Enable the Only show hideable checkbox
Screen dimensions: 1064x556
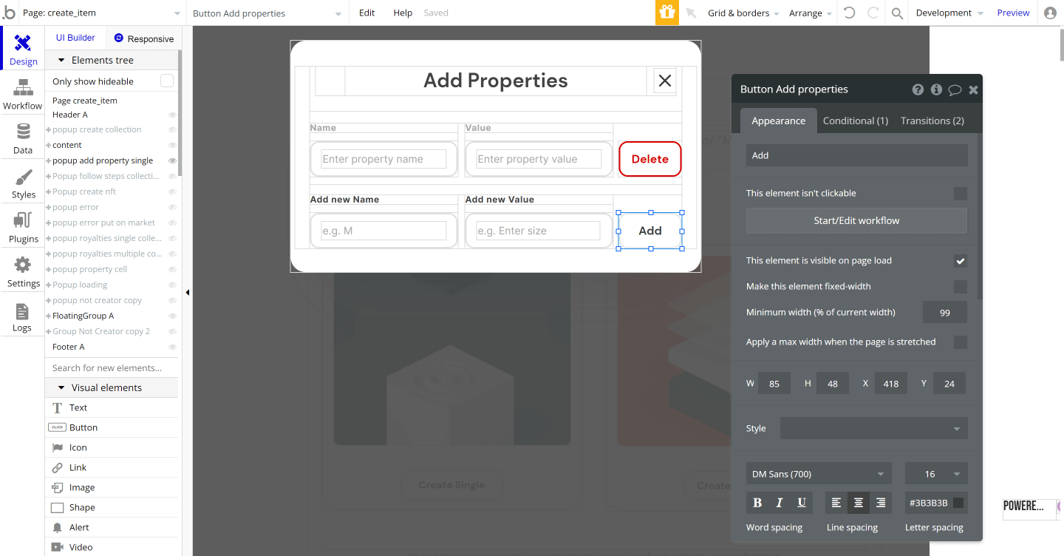click(168, 81)
